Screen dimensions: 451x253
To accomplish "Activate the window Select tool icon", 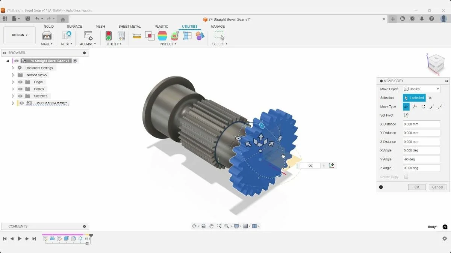I will point(219,36).
